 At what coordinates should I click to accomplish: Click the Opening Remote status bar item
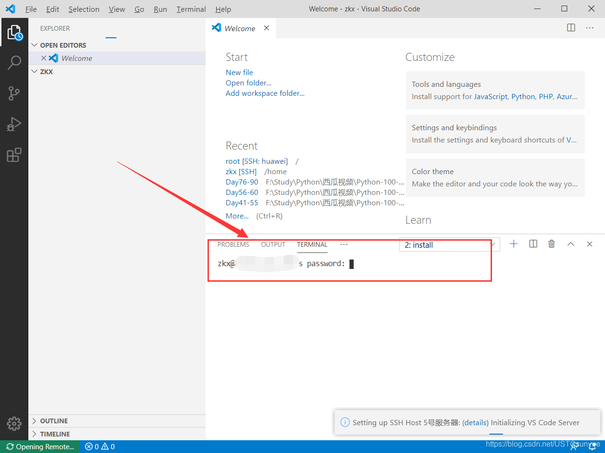40,446
